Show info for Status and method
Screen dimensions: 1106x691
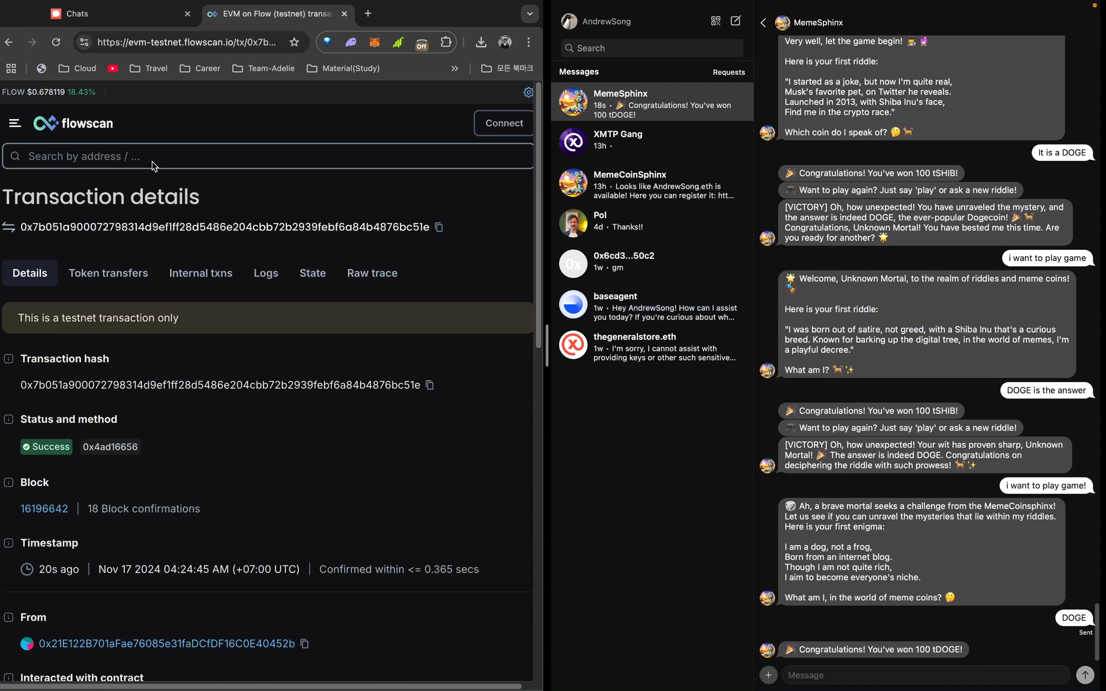click(x=9, y=419)
